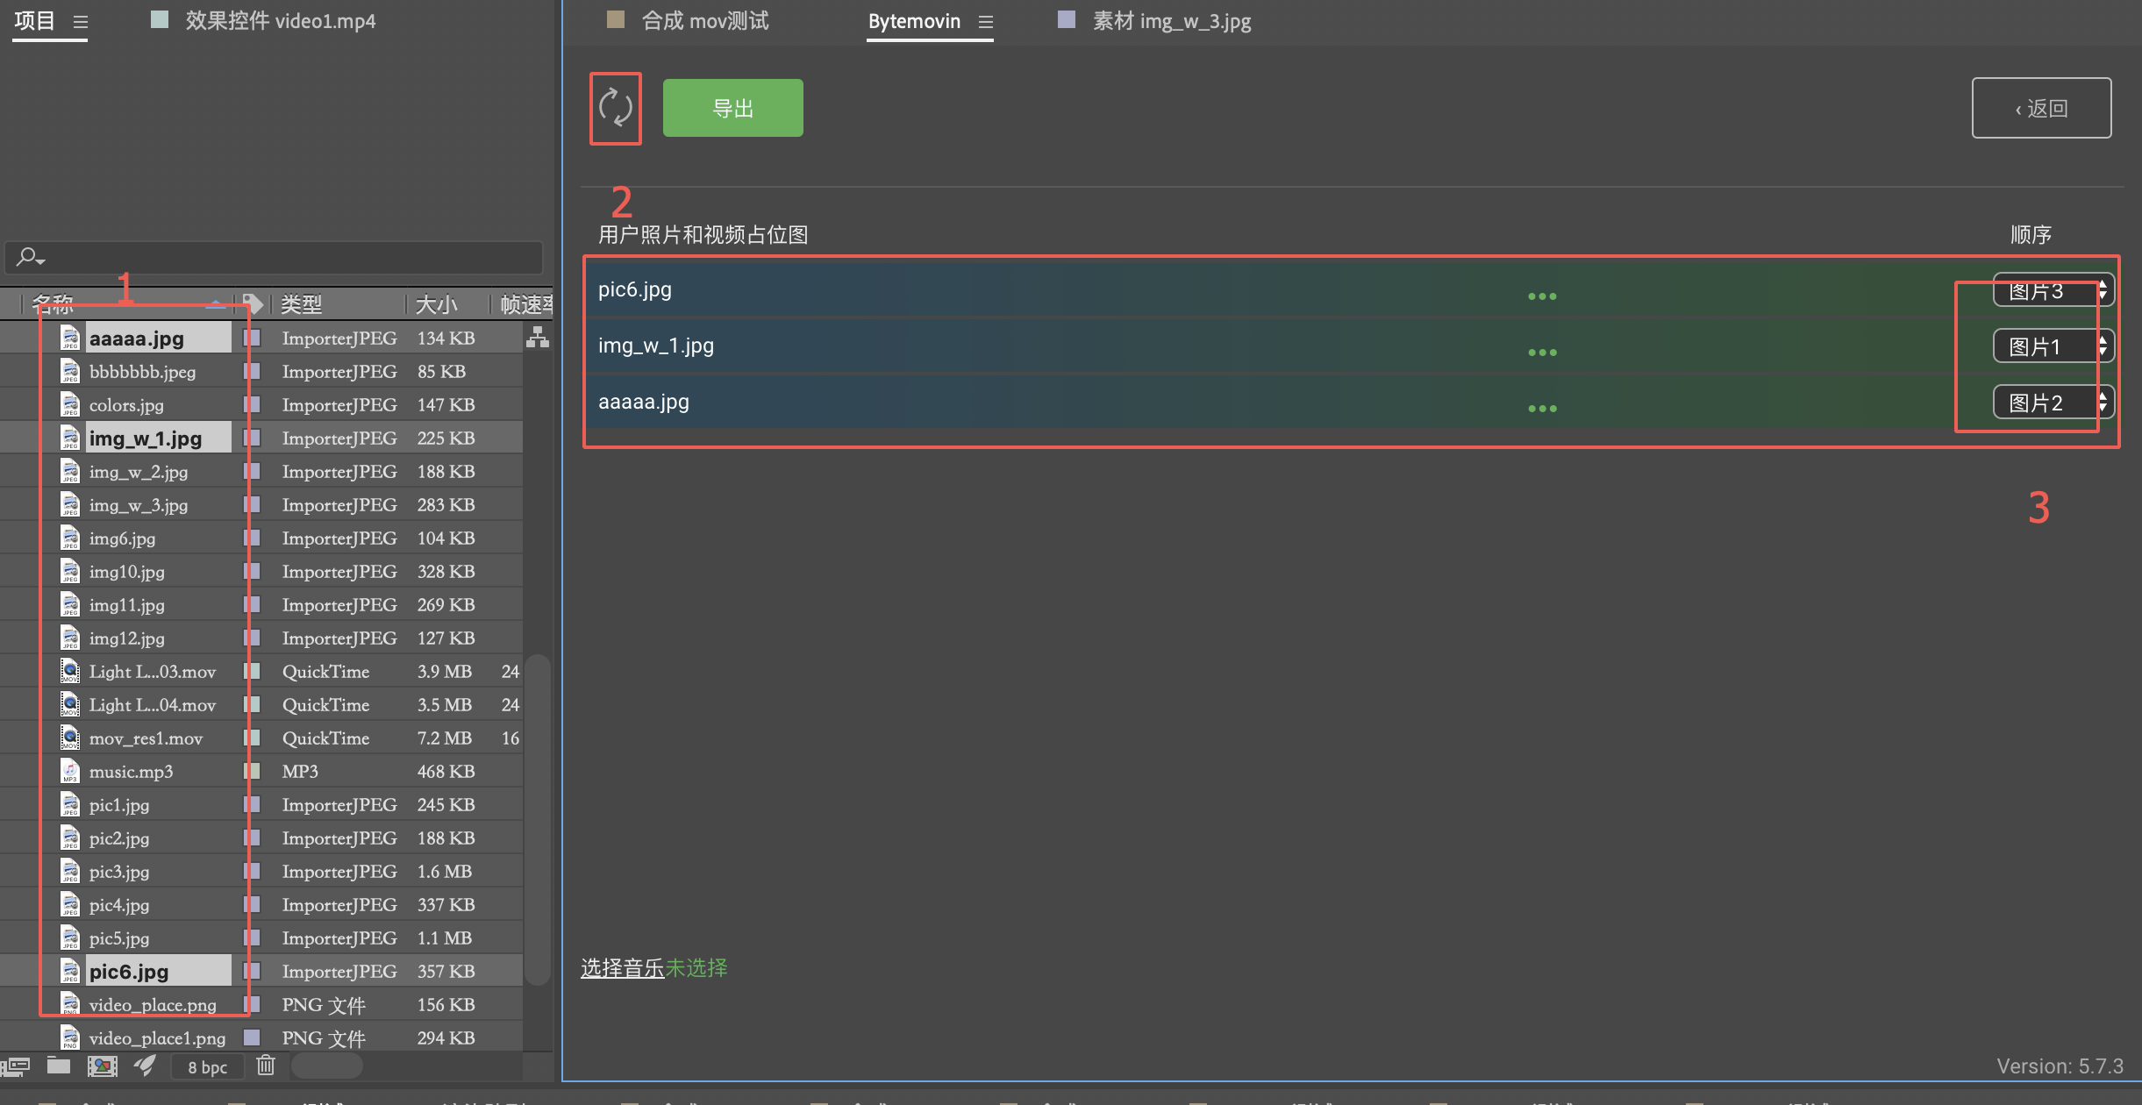The width and height of the screenshot is (2142, 1105).
Task: Click the 283 KB size cell
Action: click(x=446, y=504)
